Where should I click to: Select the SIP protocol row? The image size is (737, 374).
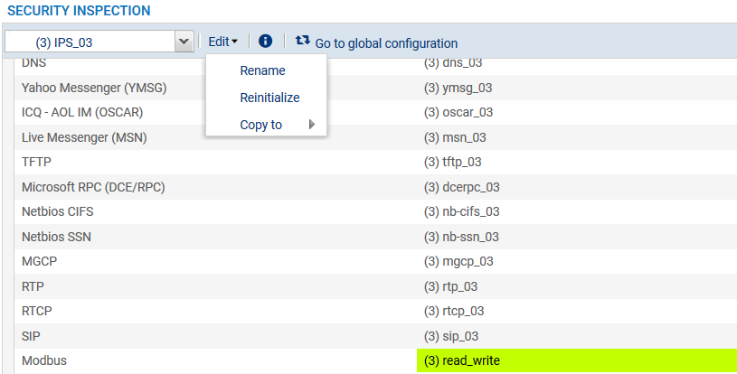[33, 336]
